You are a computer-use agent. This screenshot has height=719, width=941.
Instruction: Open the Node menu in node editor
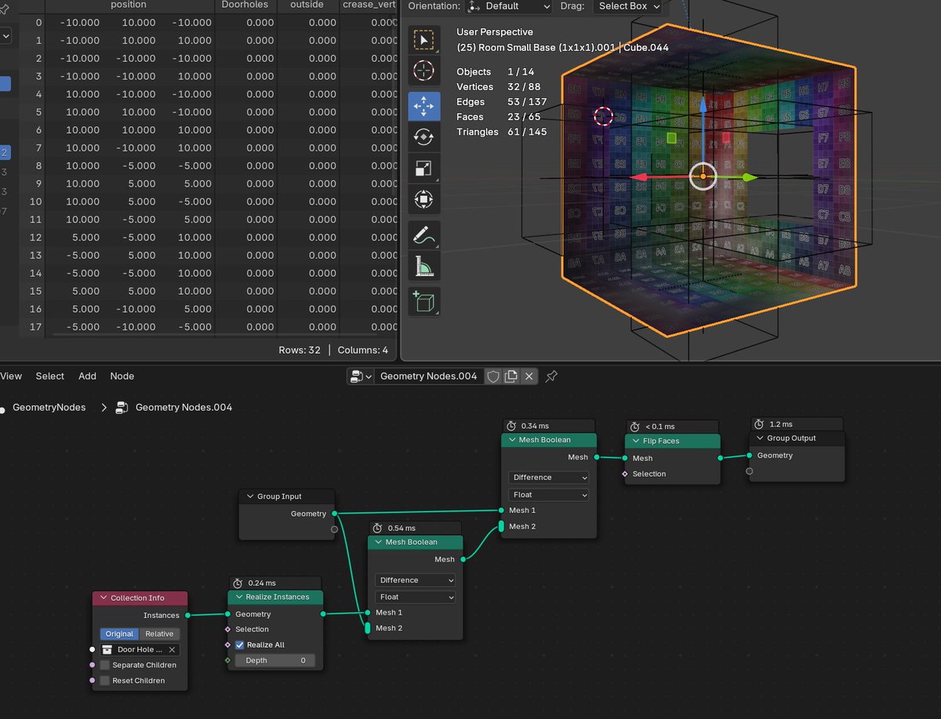click(122, 376)
